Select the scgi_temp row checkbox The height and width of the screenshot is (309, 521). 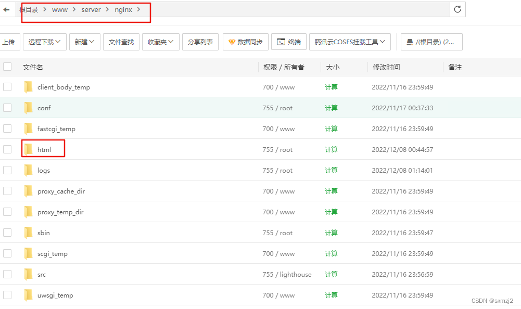tap(7, 253)
